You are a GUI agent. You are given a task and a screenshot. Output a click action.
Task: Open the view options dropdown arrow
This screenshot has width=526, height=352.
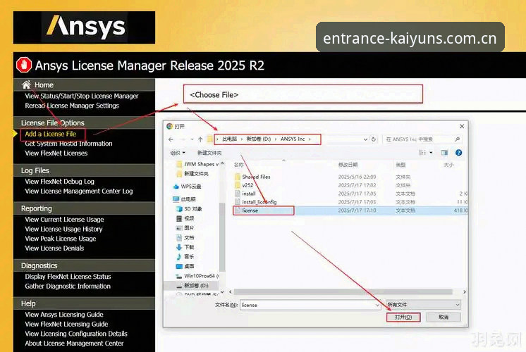pyautogui.click(x=431, y=153)
